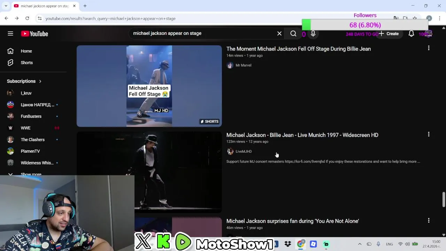Screen dimensions: 446x251
Task: Change the ENG input language
Action: click(x=390, y=244)
